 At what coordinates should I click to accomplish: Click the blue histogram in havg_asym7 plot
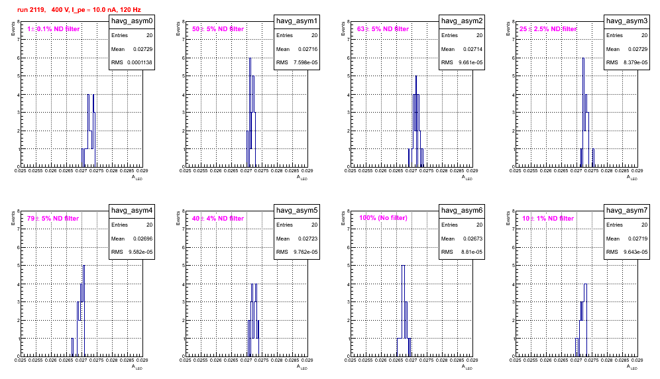(x=582, y=320)
